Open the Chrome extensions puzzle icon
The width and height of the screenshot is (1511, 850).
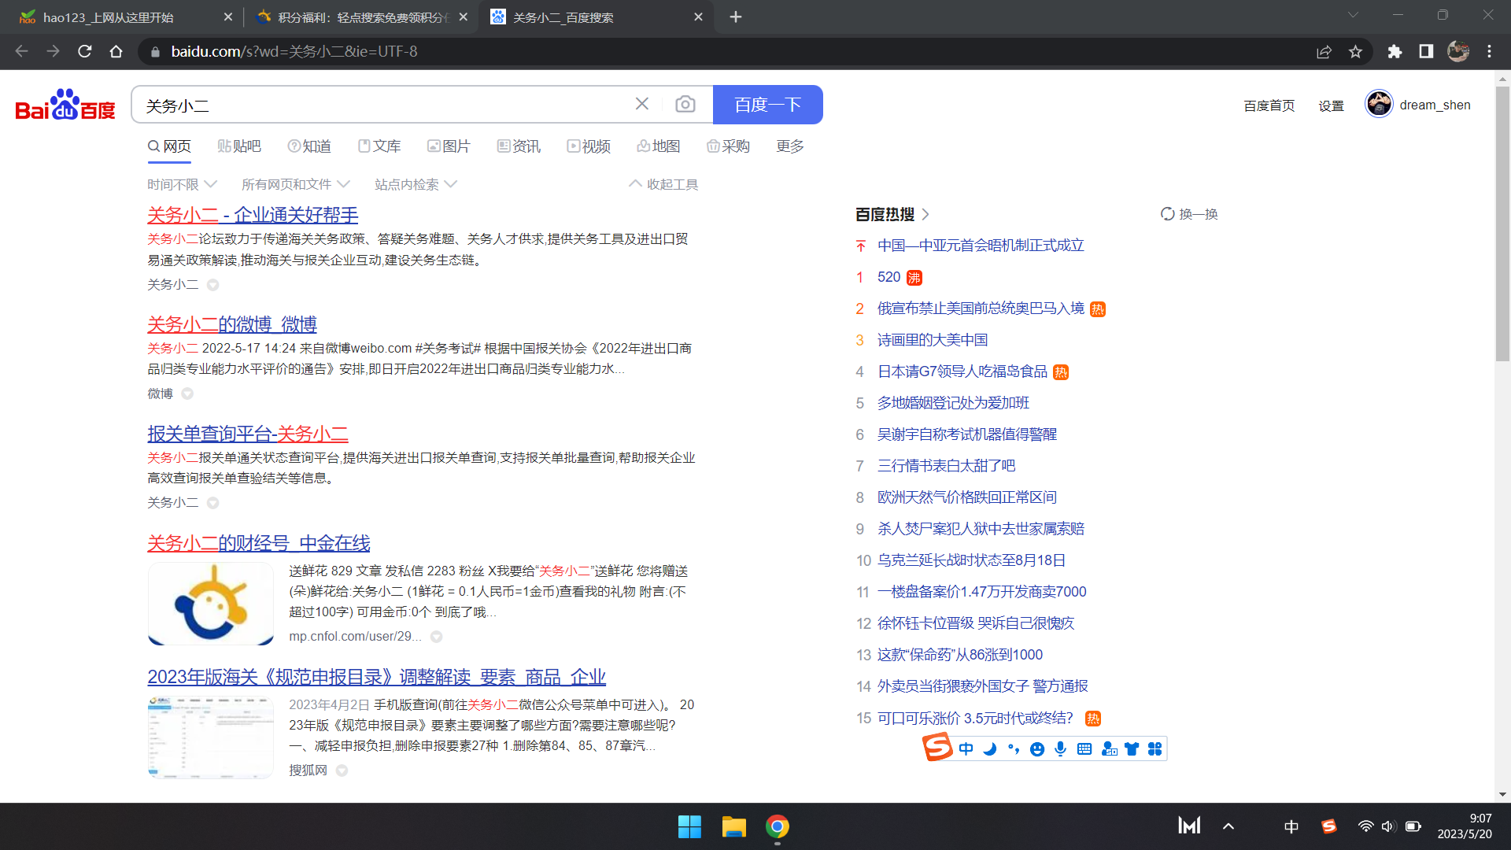[1395, 51]
